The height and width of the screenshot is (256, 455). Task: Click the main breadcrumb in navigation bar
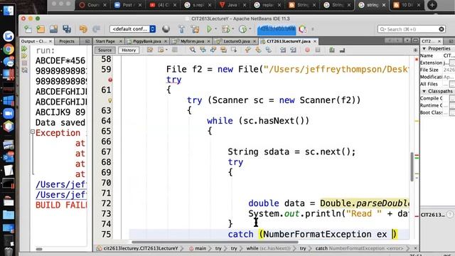point(198,248)
